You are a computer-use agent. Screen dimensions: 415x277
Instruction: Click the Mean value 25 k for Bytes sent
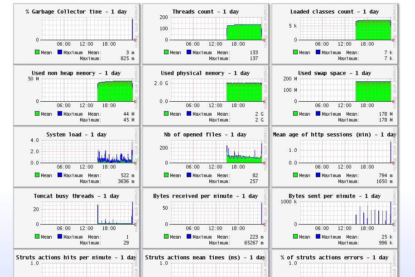tap(387, 237)
